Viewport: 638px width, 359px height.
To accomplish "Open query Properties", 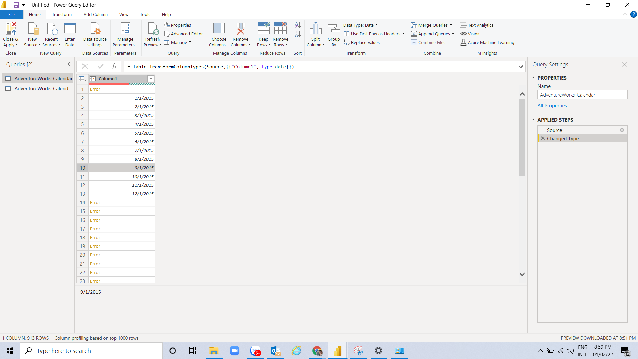I will point(177,25).
